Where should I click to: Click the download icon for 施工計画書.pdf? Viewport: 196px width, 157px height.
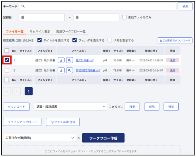pyautogui.click(x=61, y=60)
